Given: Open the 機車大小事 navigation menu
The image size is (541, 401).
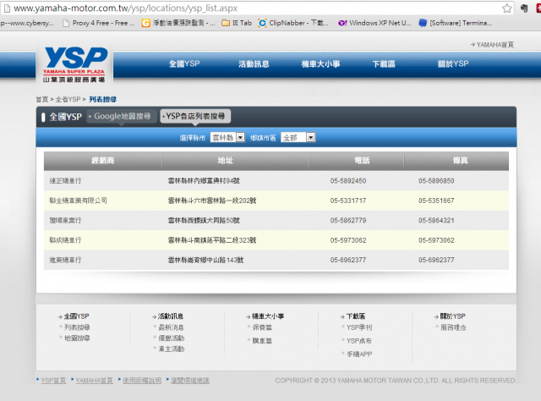Looking at the screenshot, I should tap(320, 64).
